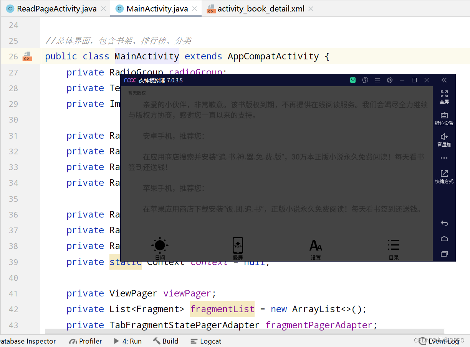Open the Run tool window
The height and width of the screenshot is (347, 470).
[x=128, y=341]
